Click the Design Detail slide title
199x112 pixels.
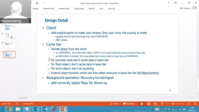point(56,21)
